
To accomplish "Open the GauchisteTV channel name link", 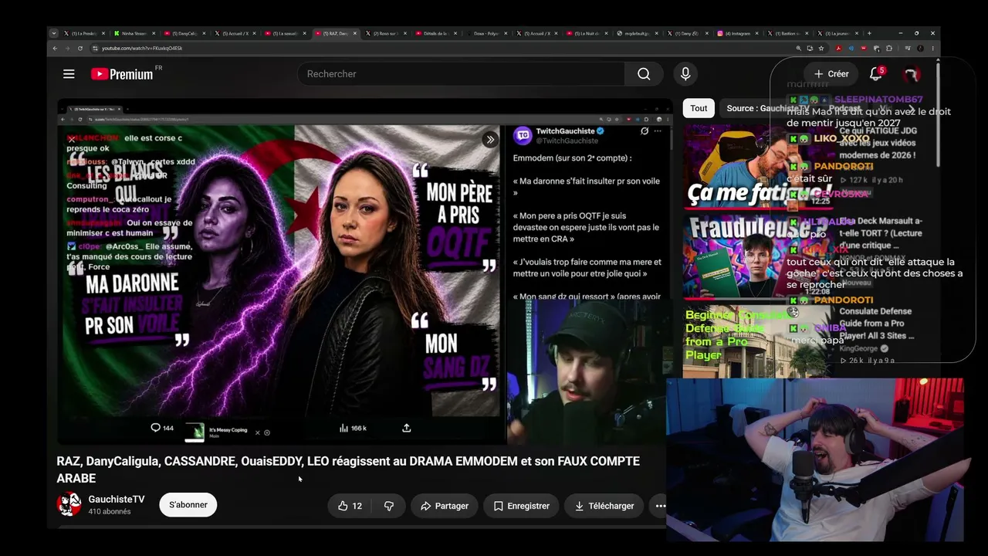I will 117,500.
